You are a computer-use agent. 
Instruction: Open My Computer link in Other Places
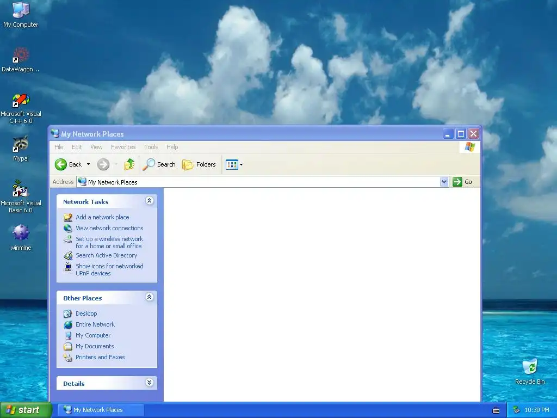click(93, 335)
